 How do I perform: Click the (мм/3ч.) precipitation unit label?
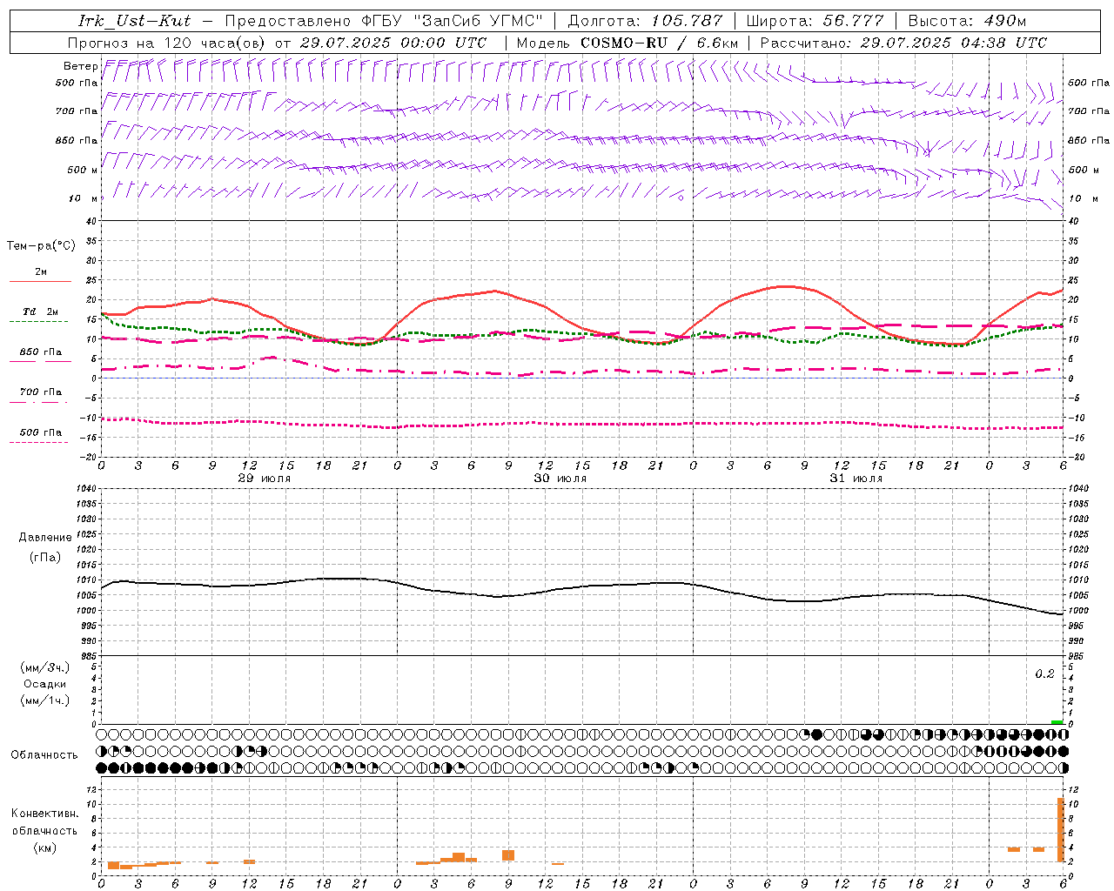[x=44, y=667]
